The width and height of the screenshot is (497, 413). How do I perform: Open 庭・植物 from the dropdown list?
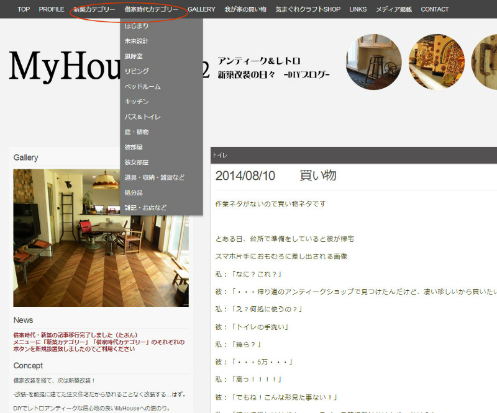click(137, 132)
